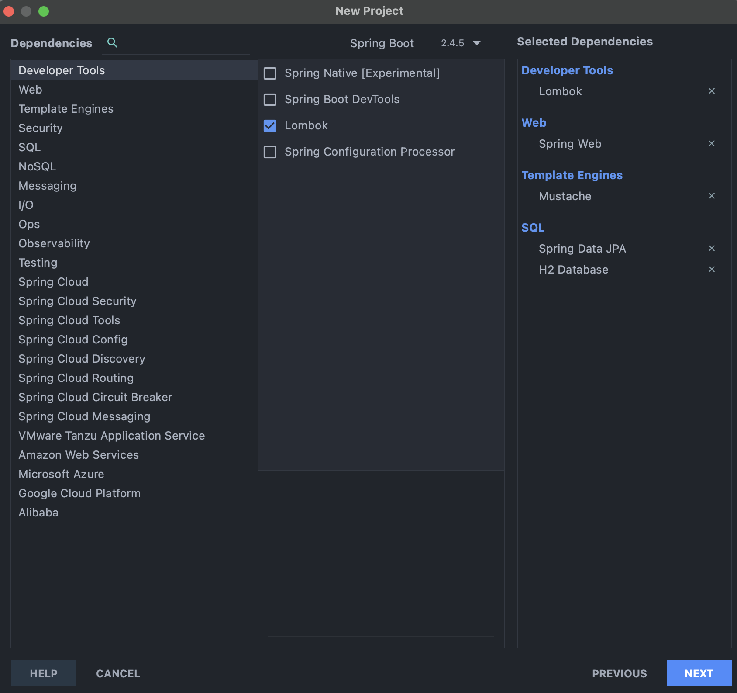Choose the Security category
737x693 pixels.
[x=134, y=128]
